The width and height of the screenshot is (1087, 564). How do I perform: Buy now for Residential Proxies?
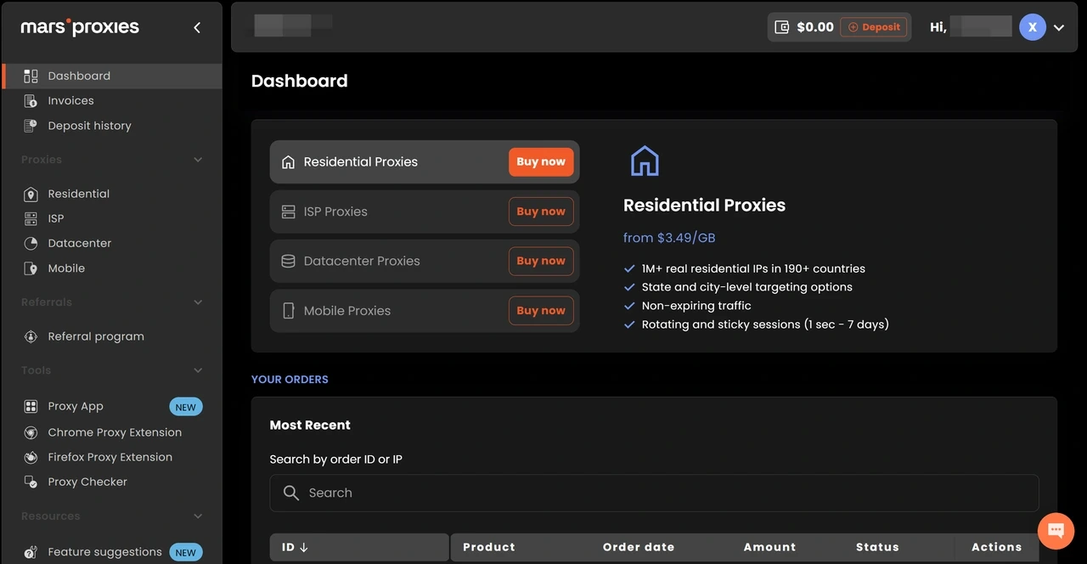(x=541, y=161)
